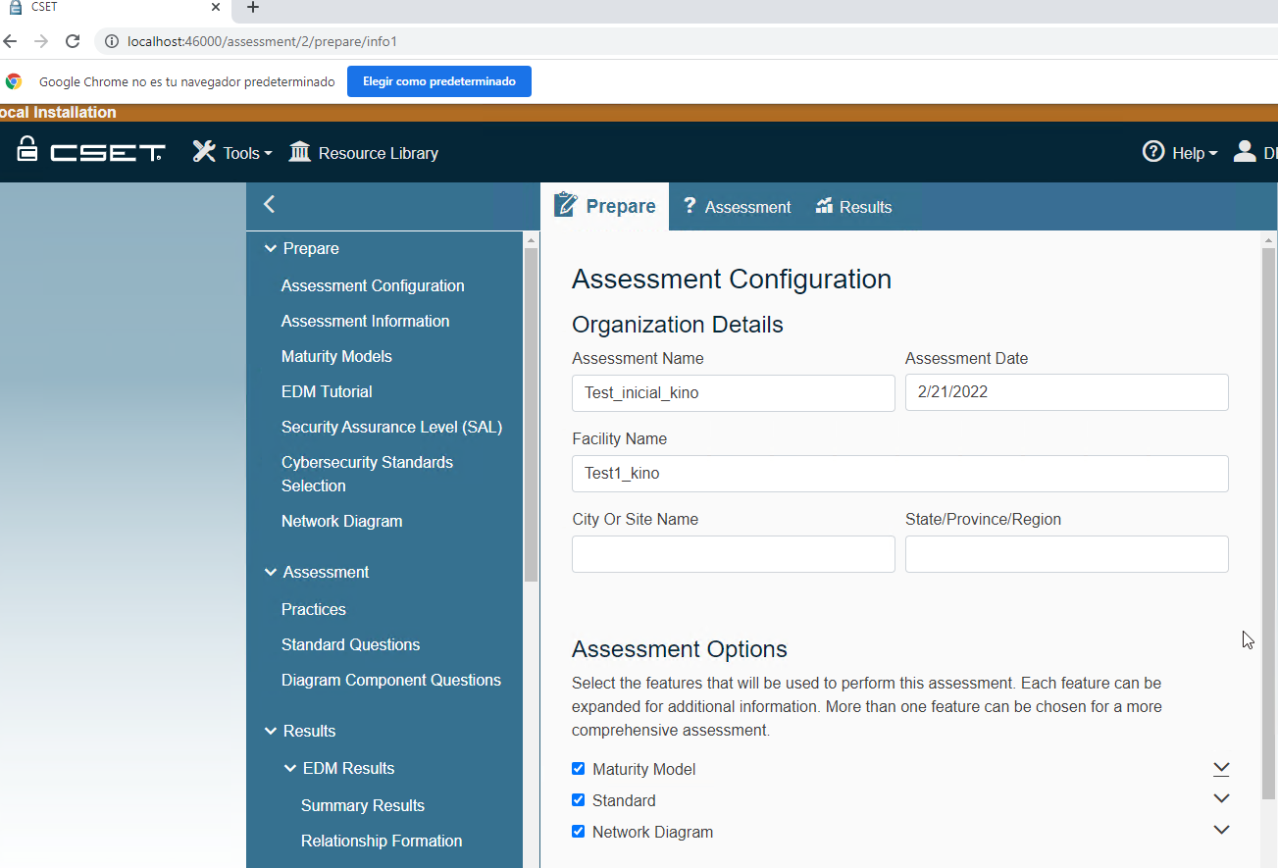Expand the Network Diagram option chevron
This screenshot has height=868, width=1278.
[1221, 831]
